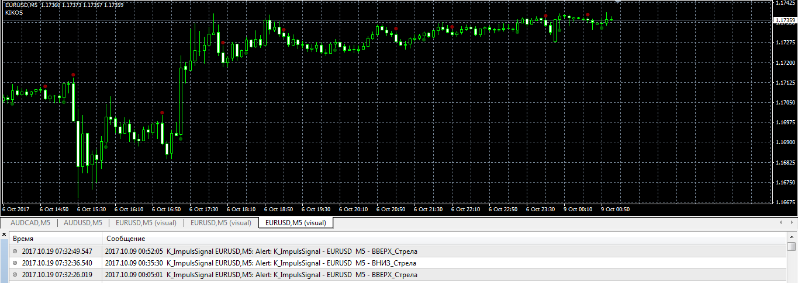
Task: Click the log icon for 07:32:26.019 entry
Action: [15, 275]
